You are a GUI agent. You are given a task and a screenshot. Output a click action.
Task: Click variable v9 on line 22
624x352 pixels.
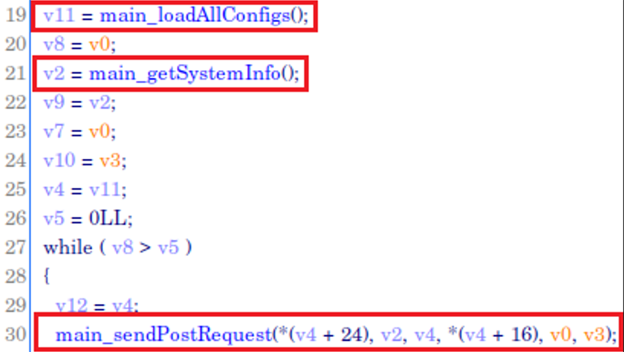point(54,102)
